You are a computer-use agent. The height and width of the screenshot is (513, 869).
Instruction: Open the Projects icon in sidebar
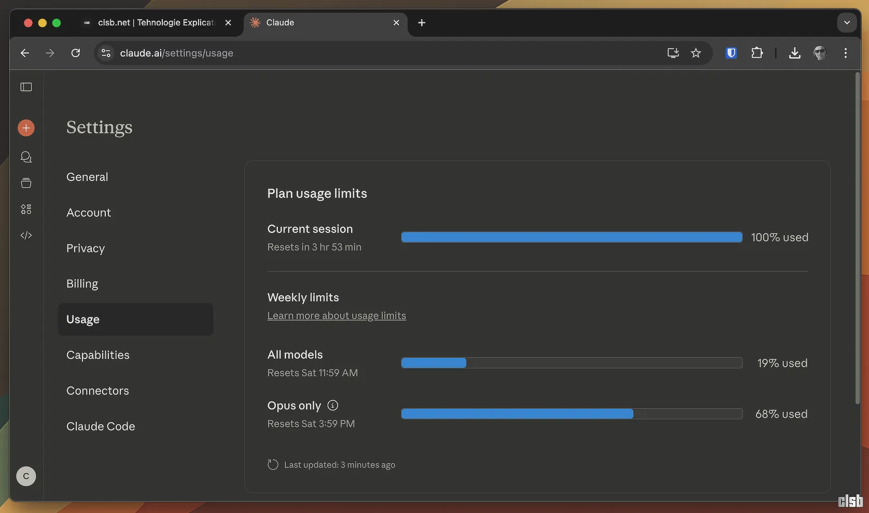(26, 183)
